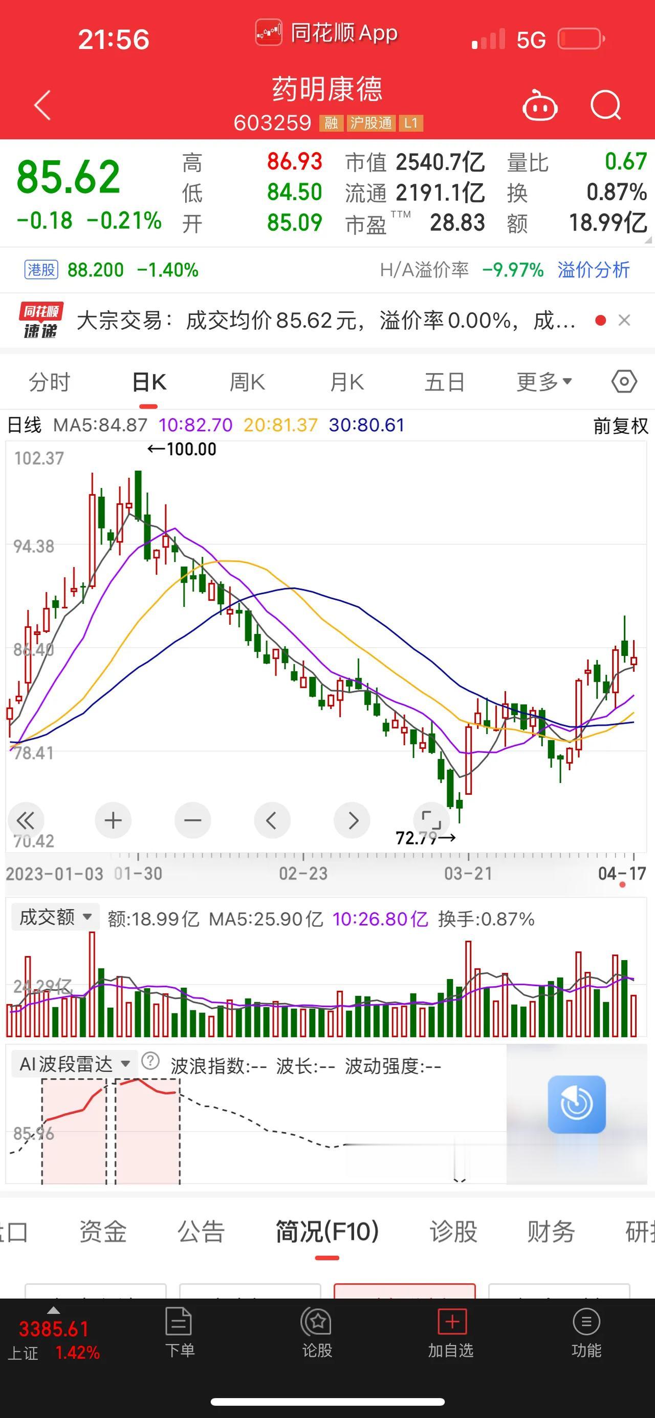Switch to 月K chart tab

(x=347, y=382)
